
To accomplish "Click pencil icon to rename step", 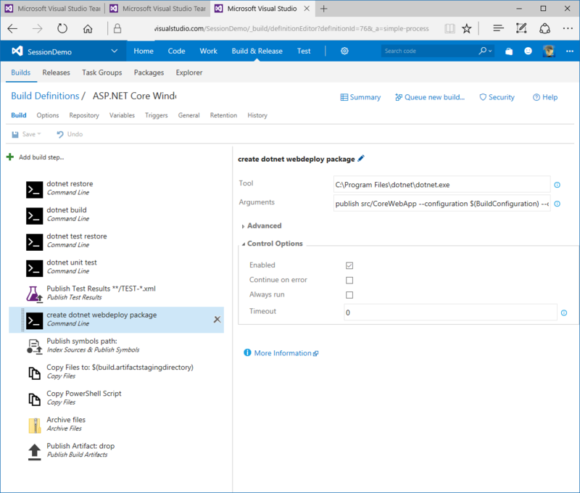I will 361,158.
